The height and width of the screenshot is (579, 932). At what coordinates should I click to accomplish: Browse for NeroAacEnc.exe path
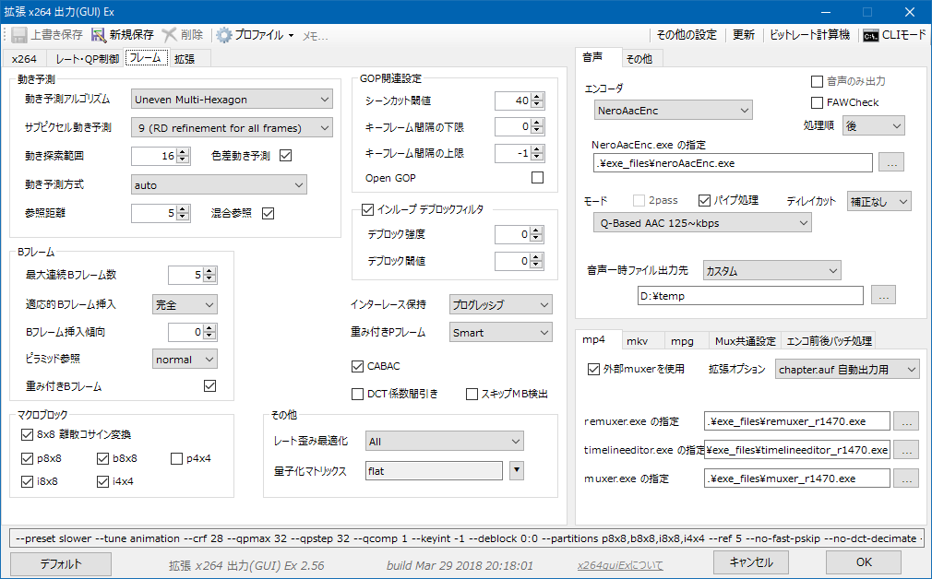pyautogui.click(x=891, y=162)
